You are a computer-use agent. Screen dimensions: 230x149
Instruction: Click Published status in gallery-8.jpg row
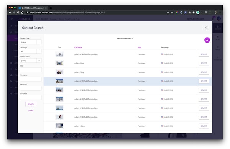141,63
